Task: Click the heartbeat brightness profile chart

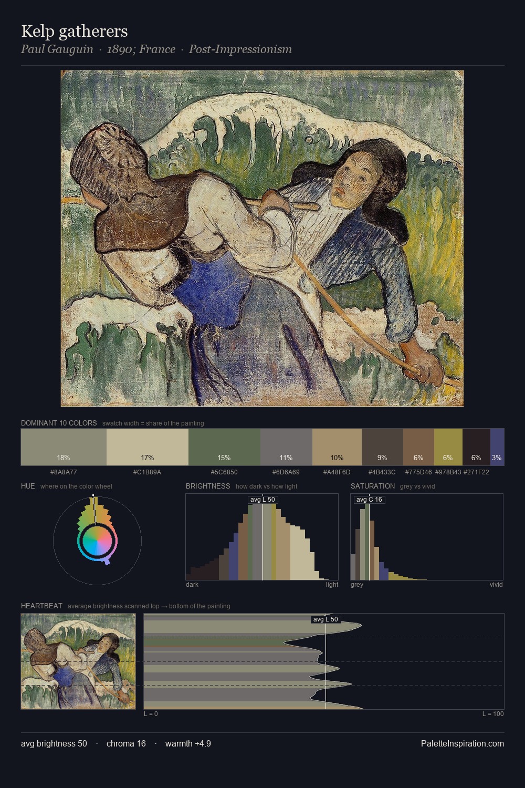Action: (x=324, y=661)
